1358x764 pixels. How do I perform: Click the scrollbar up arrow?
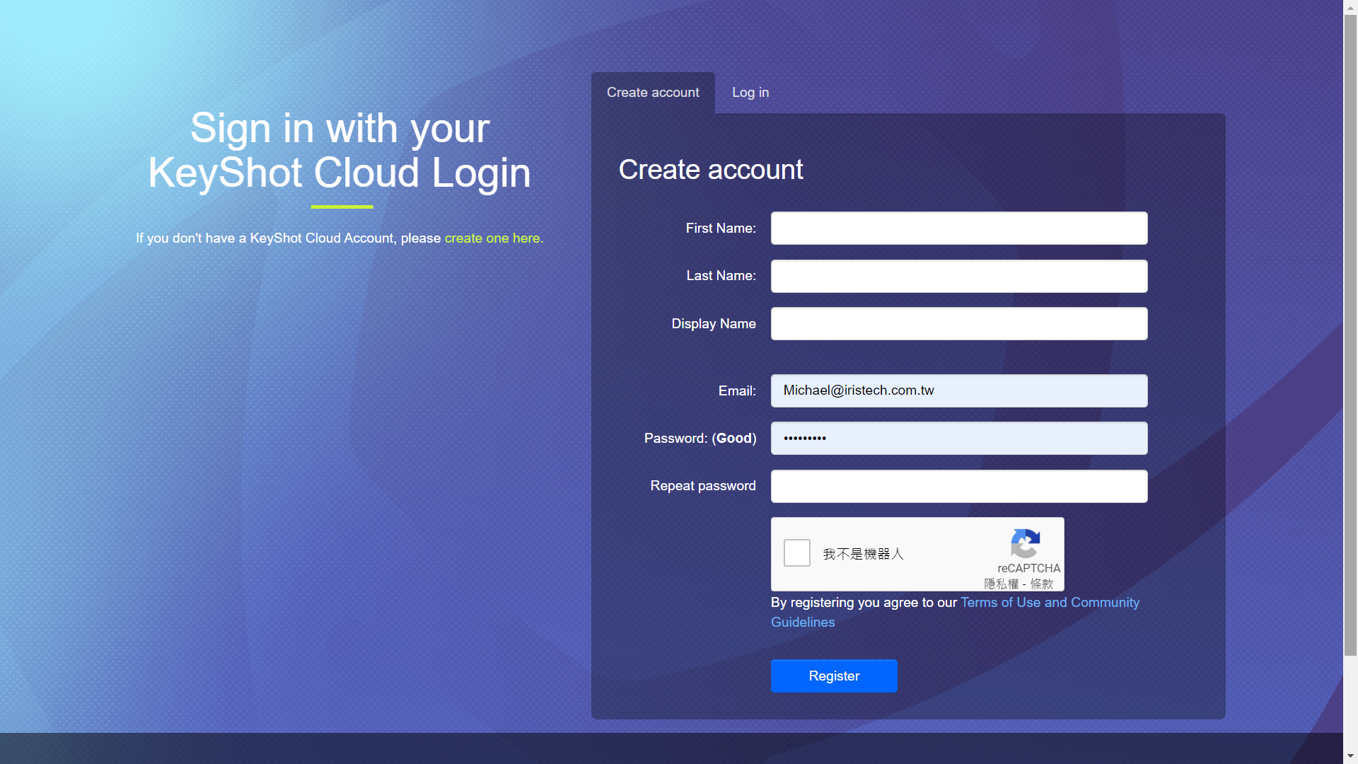(x=1350, y=6)
